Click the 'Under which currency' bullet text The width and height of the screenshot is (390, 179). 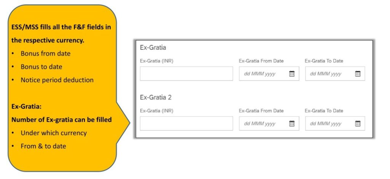point(54,133)
